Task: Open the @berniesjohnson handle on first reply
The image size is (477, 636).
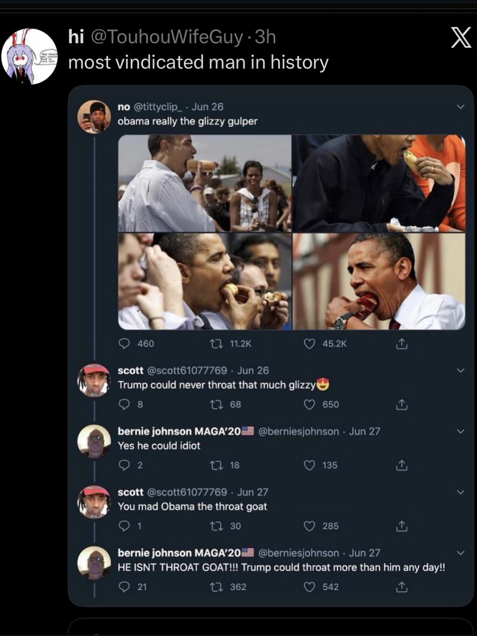Action: pyautogui.click(x=298, y=431)
